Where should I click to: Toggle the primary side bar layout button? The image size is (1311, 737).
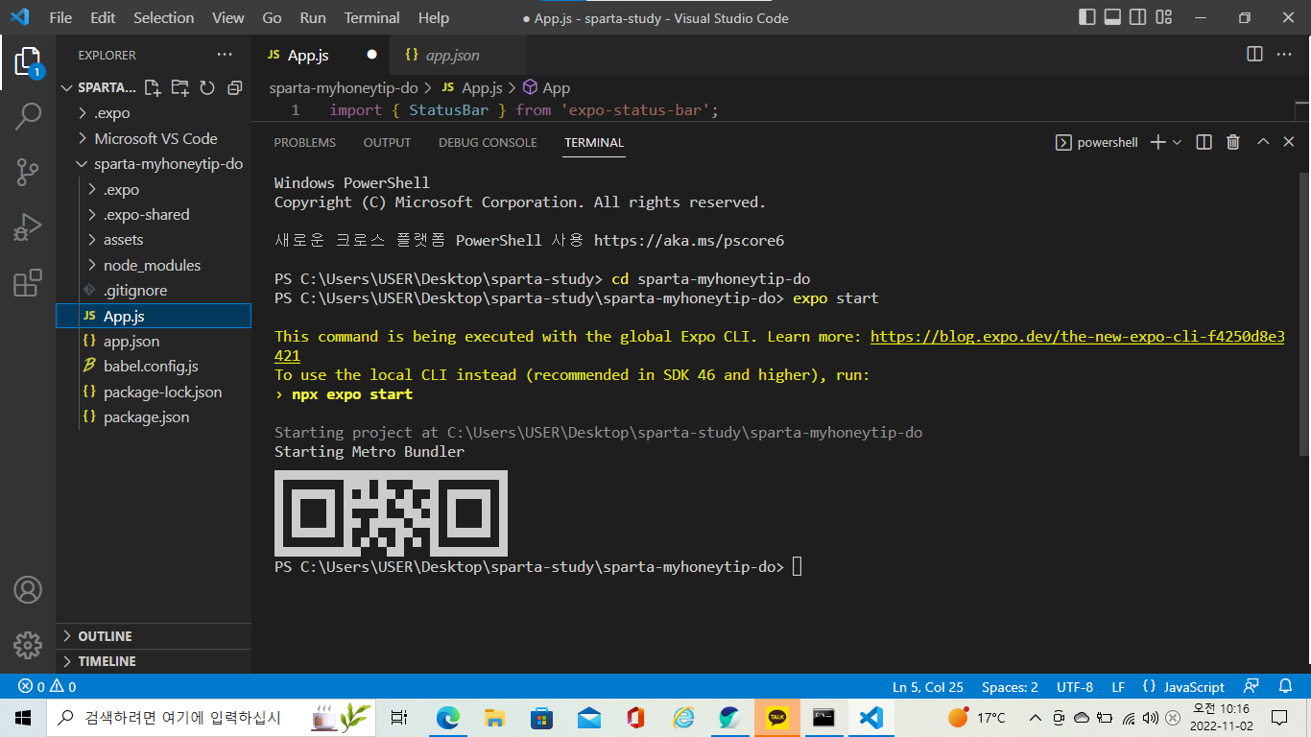coord(1087,17)
